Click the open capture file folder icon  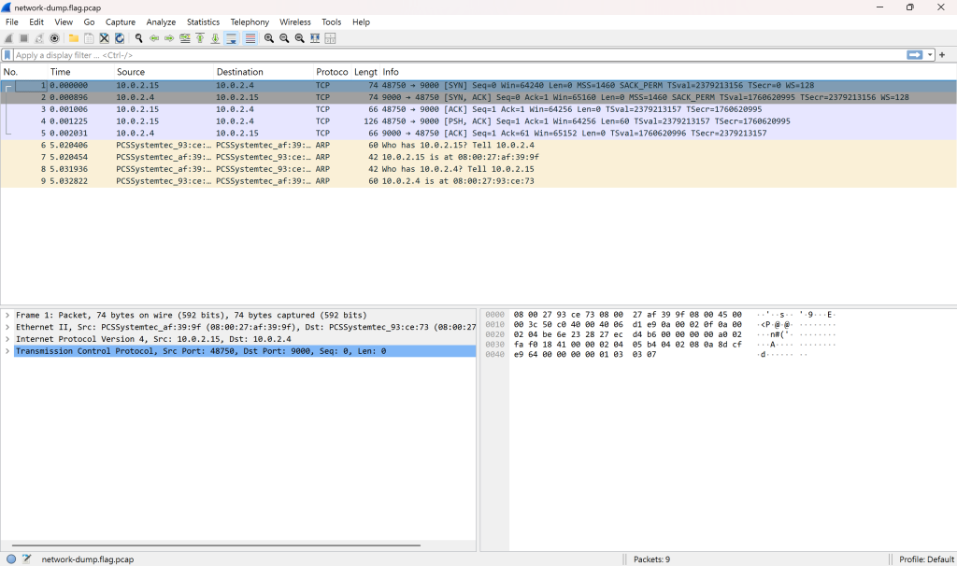click(74, 38)
